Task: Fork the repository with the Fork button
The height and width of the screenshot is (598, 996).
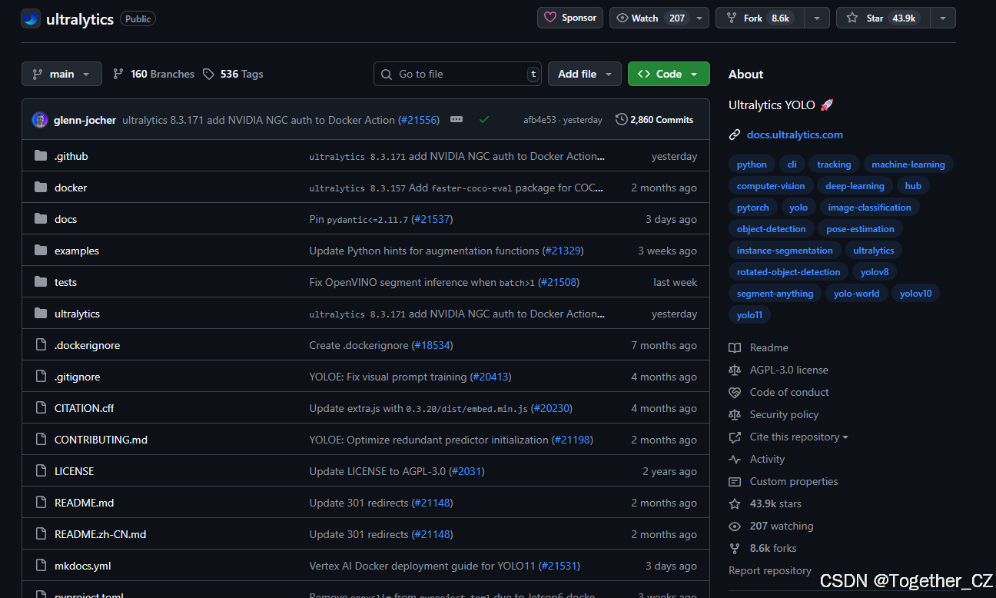Action: pos(761,18)
